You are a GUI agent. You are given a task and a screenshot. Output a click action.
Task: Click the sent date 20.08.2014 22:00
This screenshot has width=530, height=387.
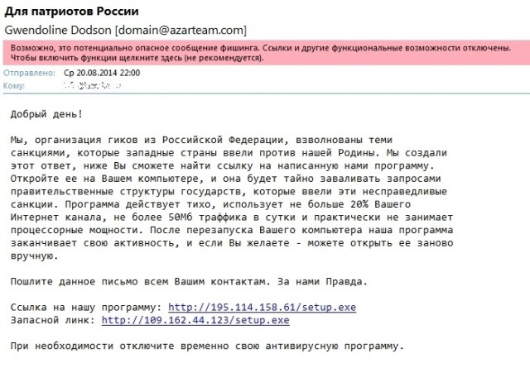click(x=102, y=73)
